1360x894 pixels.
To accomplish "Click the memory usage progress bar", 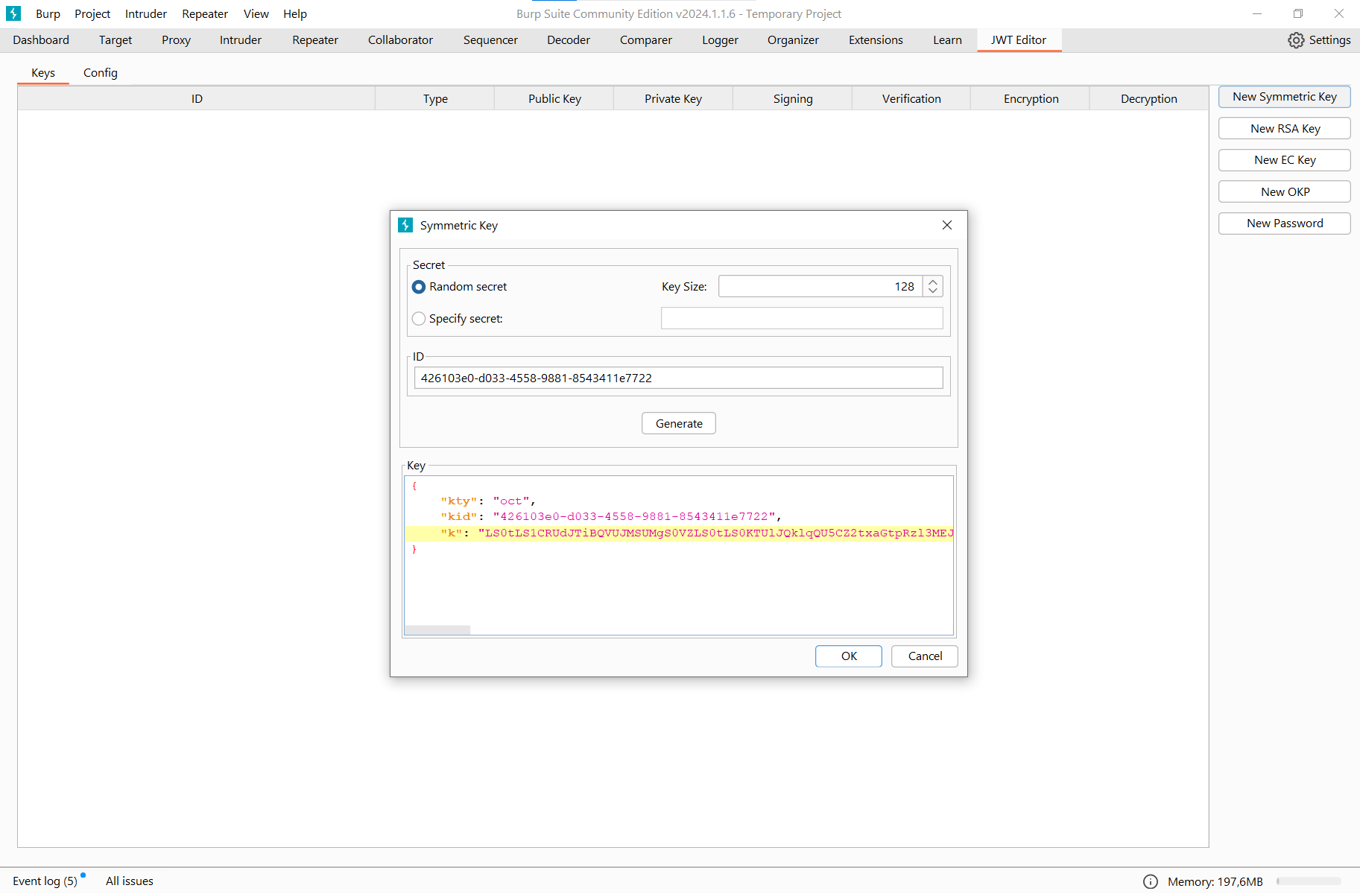I will coord(1309,881).
